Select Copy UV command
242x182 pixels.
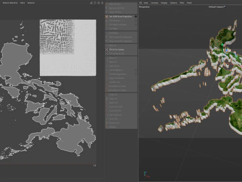121,95
